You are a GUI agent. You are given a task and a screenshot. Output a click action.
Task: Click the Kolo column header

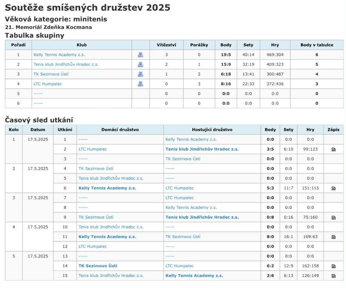point(13,129)
